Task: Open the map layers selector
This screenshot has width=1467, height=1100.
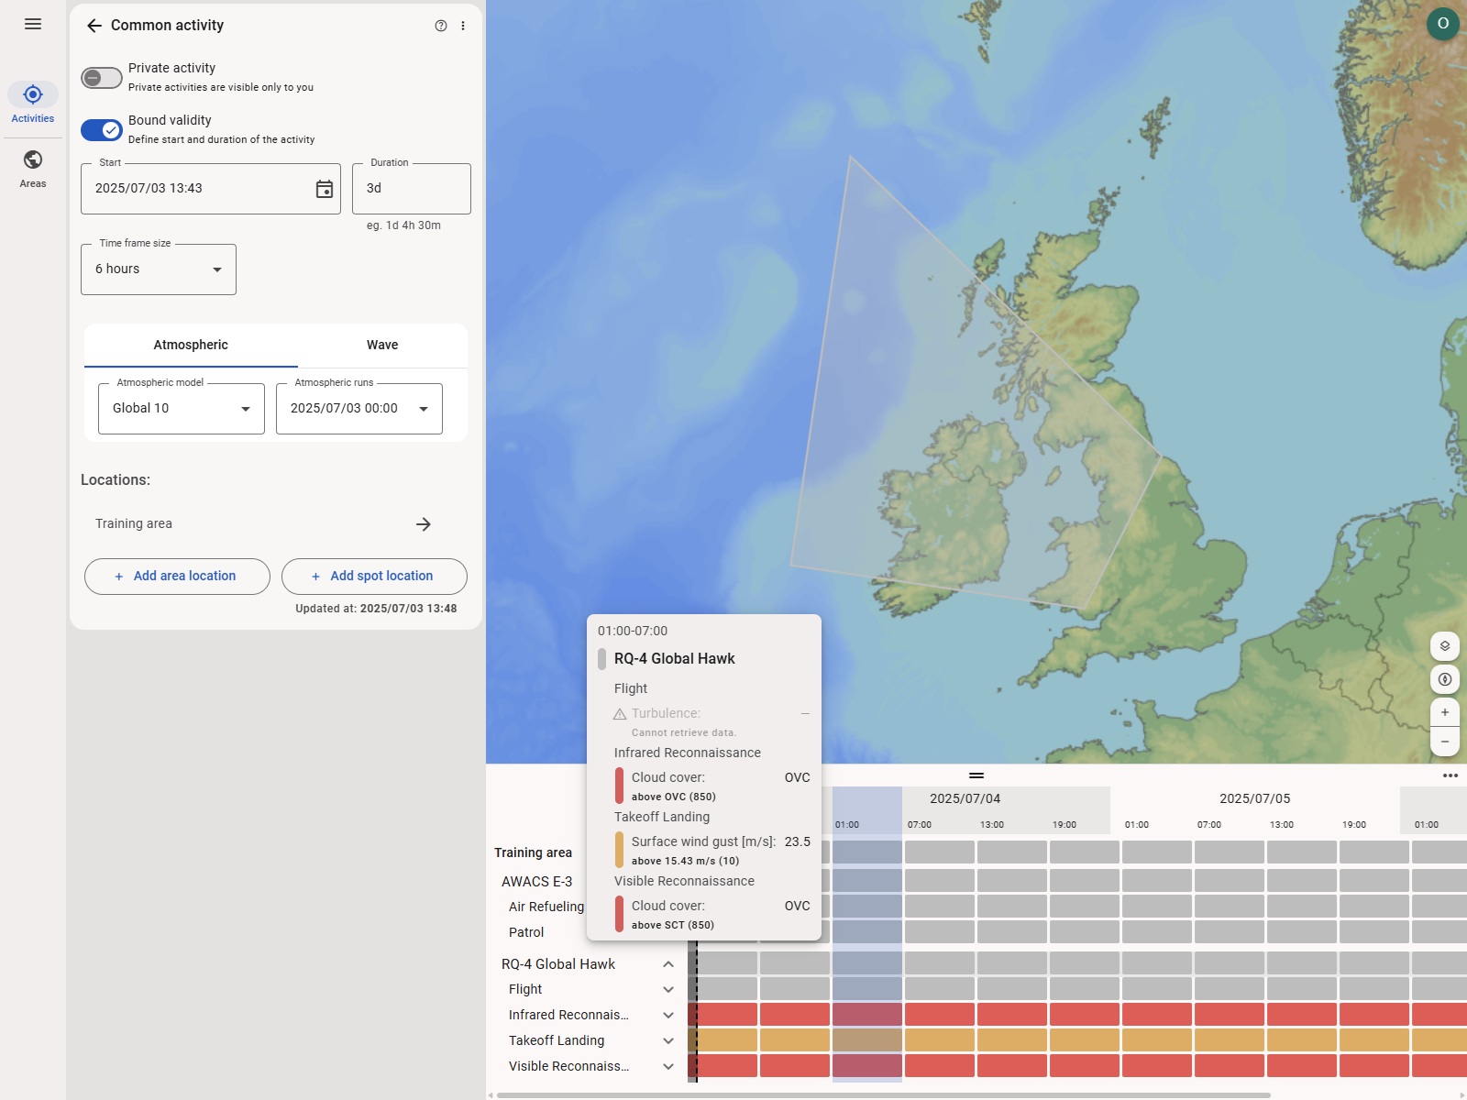Action: coord(1445,646)
